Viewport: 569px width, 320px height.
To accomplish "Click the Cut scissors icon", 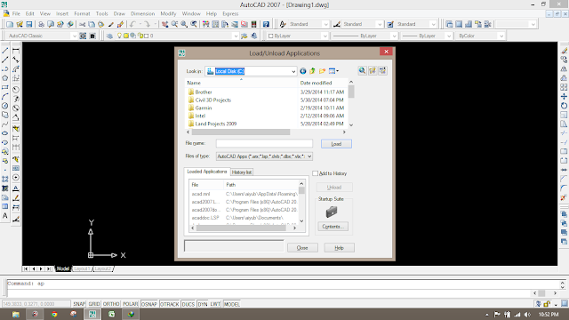I will click(83, 24).
